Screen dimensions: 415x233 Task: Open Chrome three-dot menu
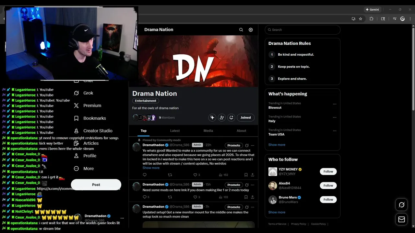pos(410,19)
